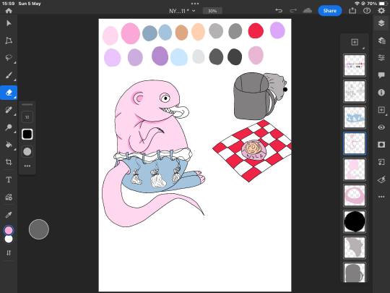Screen dimensions: 390x293
Task: Select the Lasso selection tool
Action: 9,58
